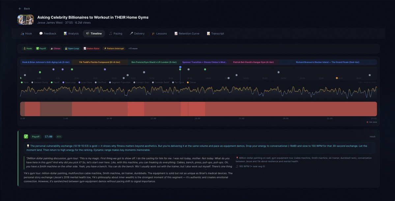
Task: Select the Hook & Brian Johnson's Anti-Aging Lab segment
Action: click(46, 62)
